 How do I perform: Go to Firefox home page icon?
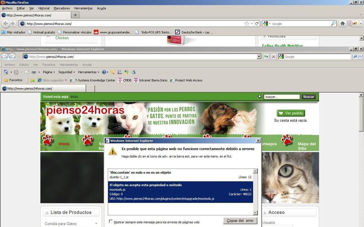point(342,24)
